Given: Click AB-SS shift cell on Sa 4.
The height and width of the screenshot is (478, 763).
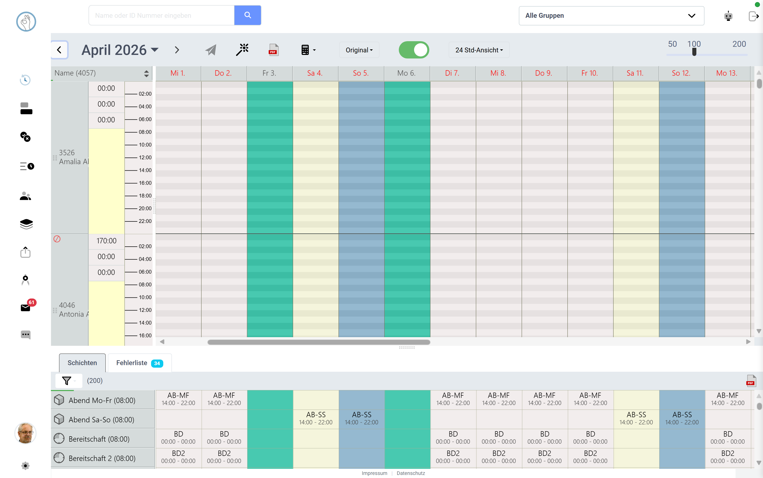Looking at the screenshot, I should pos(316,418).
